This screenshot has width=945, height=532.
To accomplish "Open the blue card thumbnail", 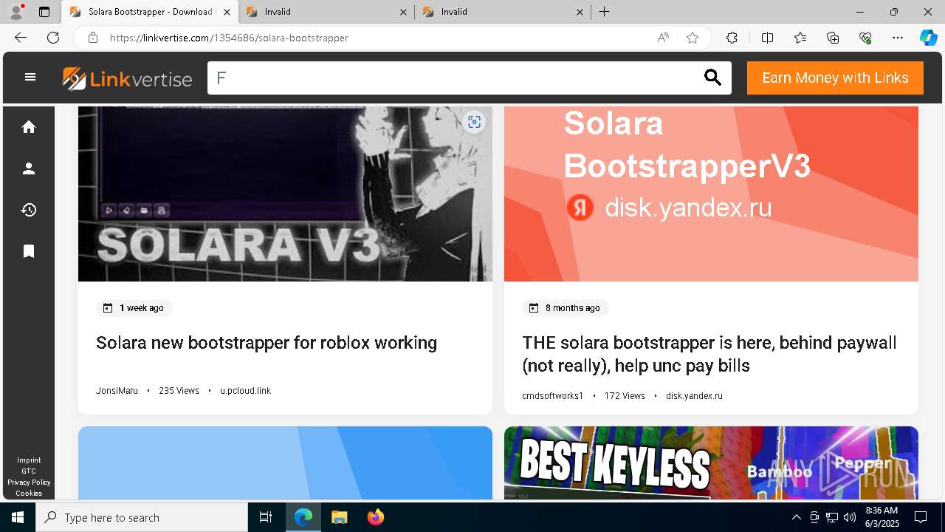I will 285,463.
